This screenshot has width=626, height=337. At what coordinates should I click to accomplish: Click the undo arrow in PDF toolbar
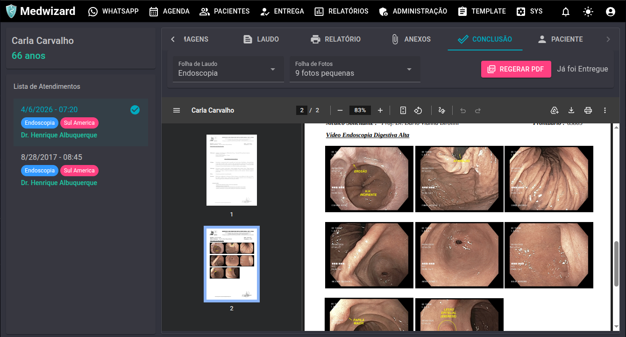coord(463,110)
